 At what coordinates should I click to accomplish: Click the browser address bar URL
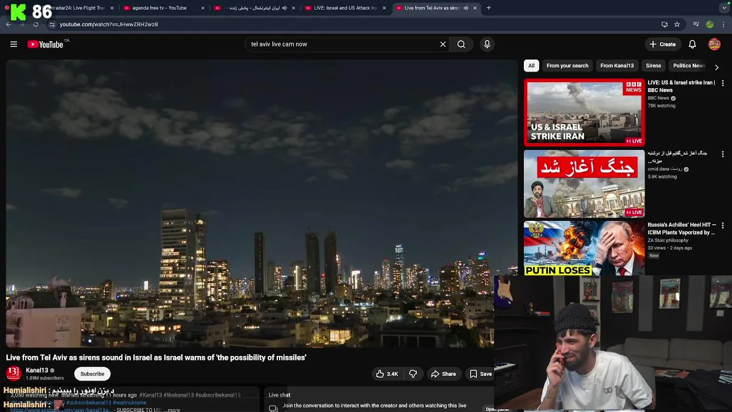[x=109, y=24]
